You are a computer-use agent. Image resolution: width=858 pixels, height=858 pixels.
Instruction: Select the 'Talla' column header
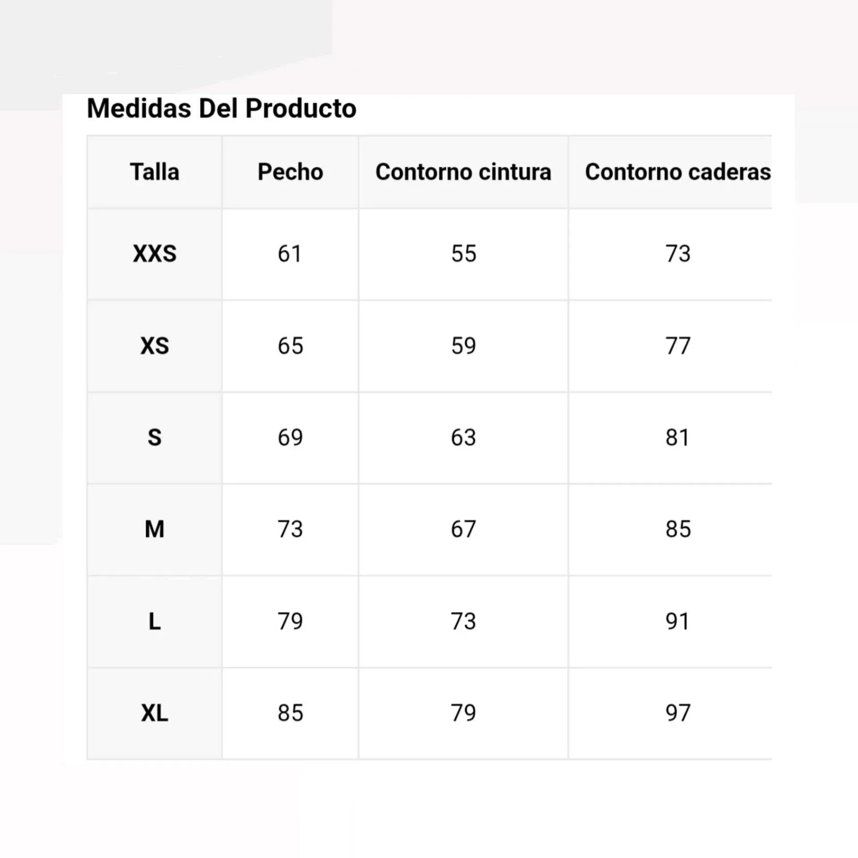[155, 172]
